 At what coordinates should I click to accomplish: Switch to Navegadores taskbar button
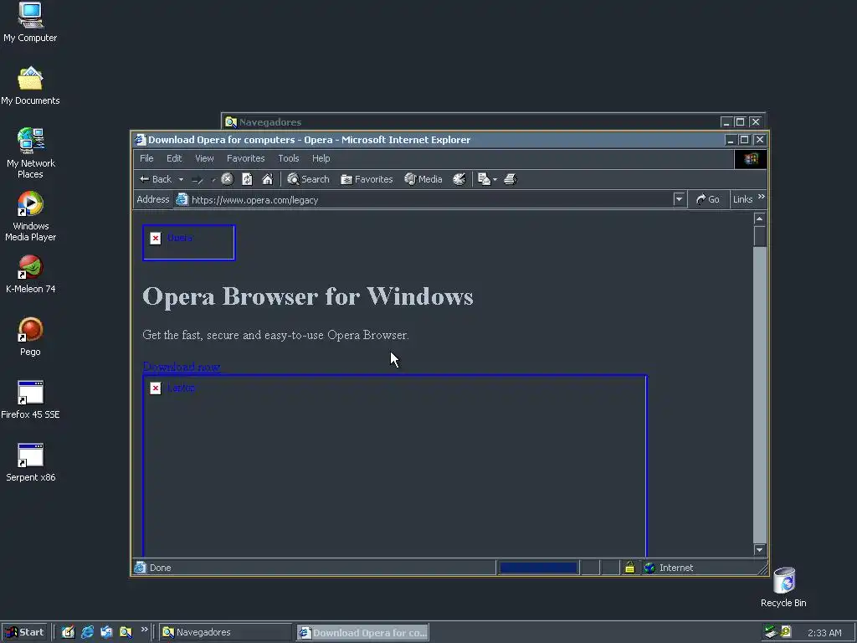click(225, 632)
